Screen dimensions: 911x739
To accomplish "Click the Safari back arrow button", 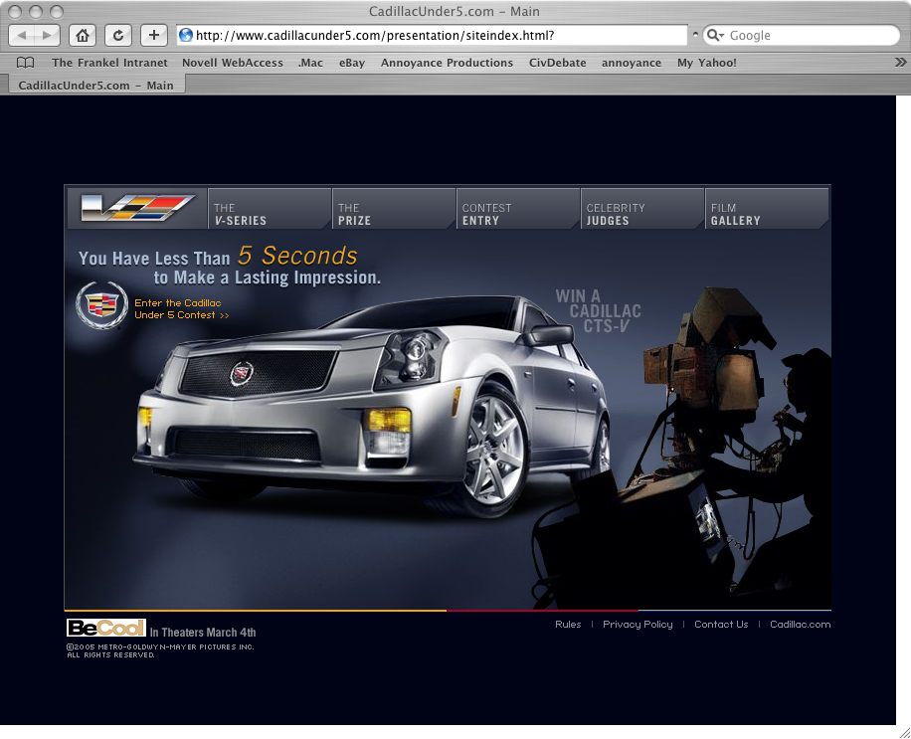I will (22, 36).
